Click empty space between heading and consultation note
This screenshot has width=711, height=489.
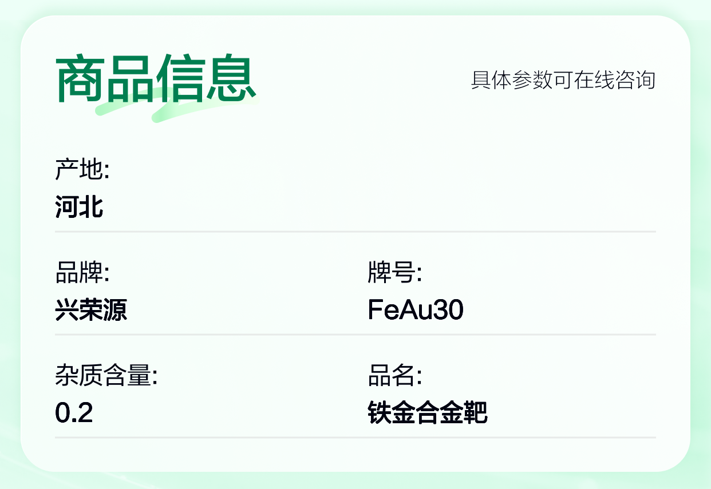(361, 80)
